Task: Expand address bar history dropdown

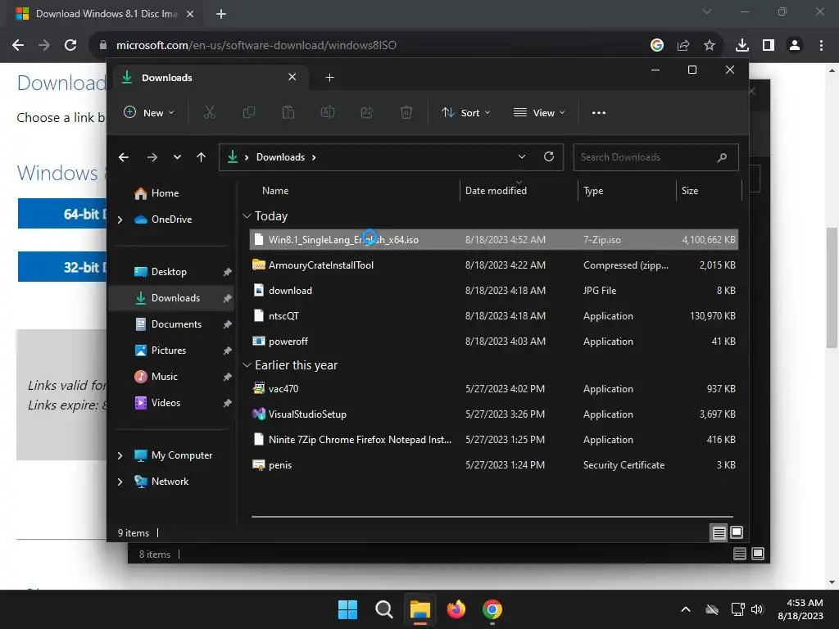Action: (522, 156)
